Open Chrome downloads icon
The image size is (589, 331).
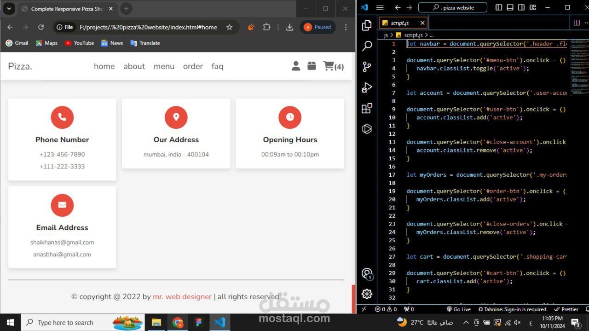click(289, 27)
